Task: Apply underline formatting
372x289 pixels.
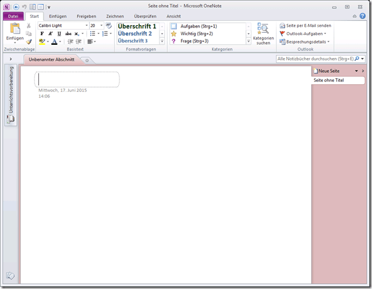Action: point(59,34)
